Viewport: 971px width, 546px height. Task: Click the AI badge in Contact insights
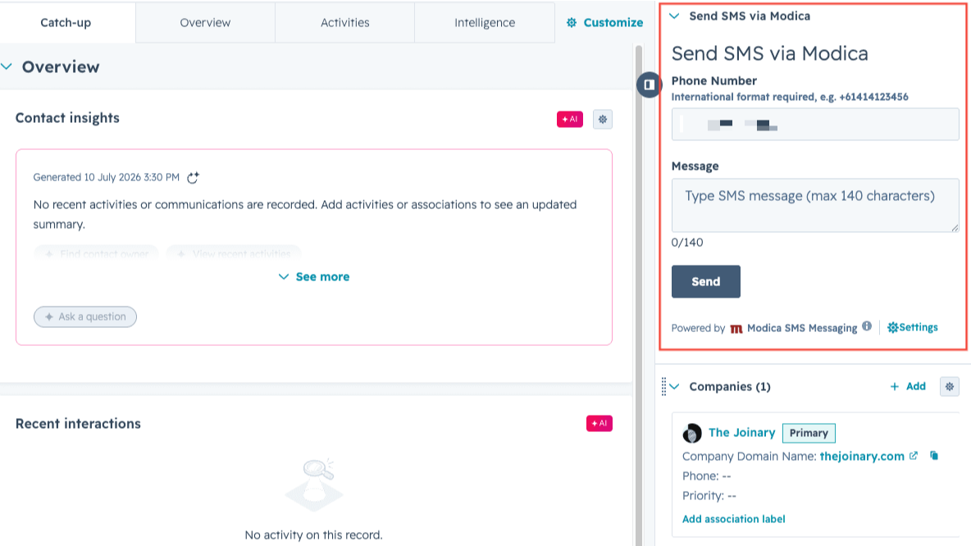[x=570, y=119]
